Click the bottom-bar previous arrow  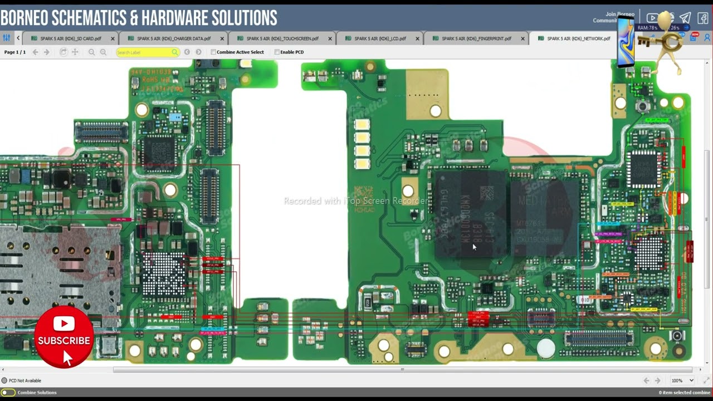(x=646, y=380)
